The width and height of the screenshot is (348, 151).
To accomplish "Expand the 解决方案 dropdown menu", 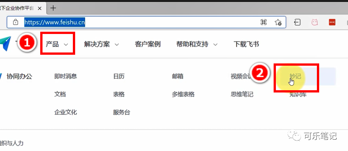I will point(101,45).
